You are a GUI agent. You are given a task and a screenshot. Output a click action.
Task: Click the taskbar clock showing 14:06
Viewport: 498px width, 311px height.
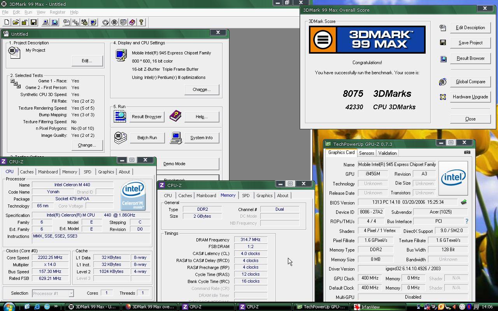point(487,307)
